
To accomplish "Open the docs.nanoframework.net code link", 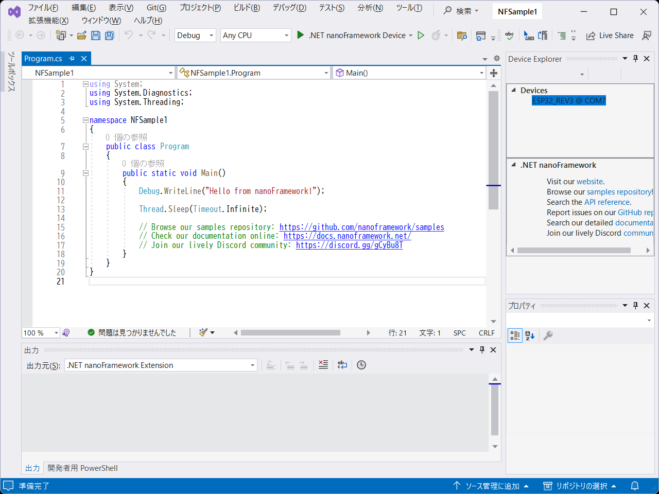I will [348, 236].
